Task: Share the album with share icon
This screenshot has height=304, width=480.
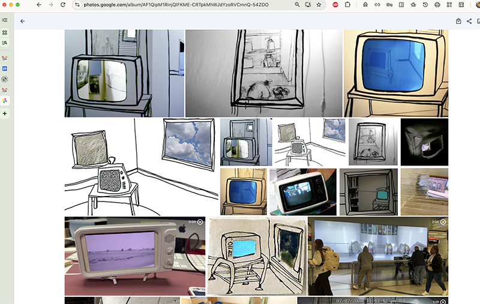Action: 469,21
